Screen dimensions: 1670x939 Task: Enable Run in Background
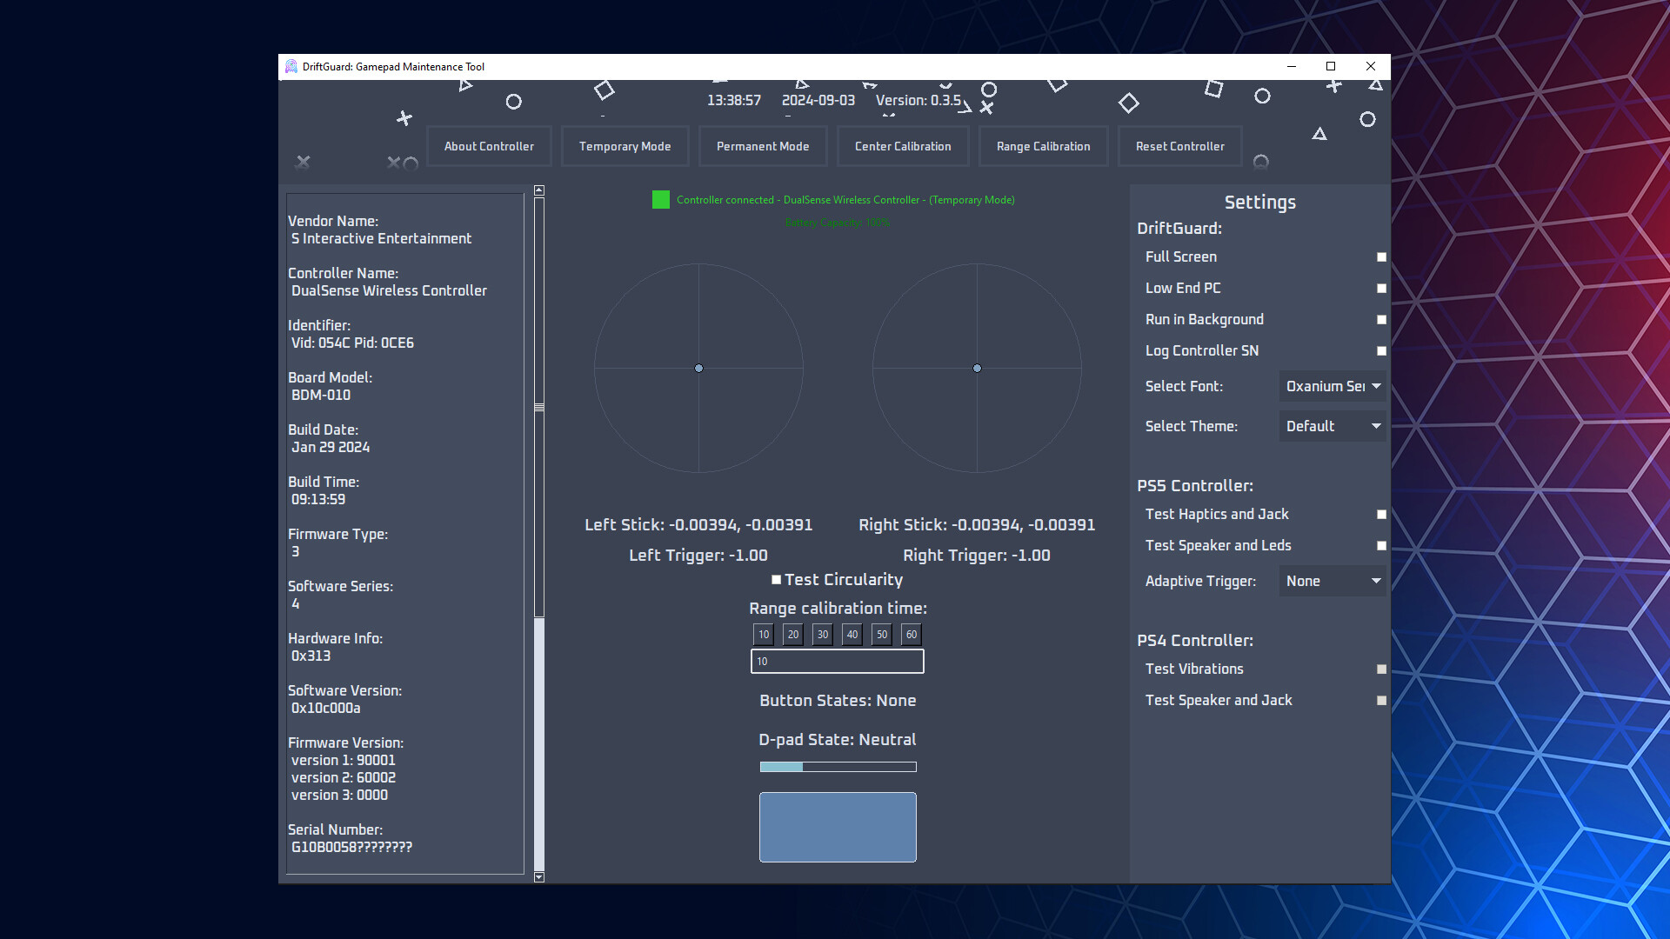pyautogui.click(x=1381, y=319)
